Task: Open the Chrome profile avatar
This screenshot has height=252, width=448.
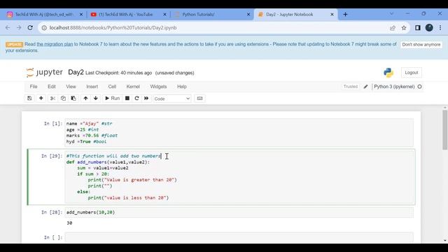Action: tap(429, 28)
